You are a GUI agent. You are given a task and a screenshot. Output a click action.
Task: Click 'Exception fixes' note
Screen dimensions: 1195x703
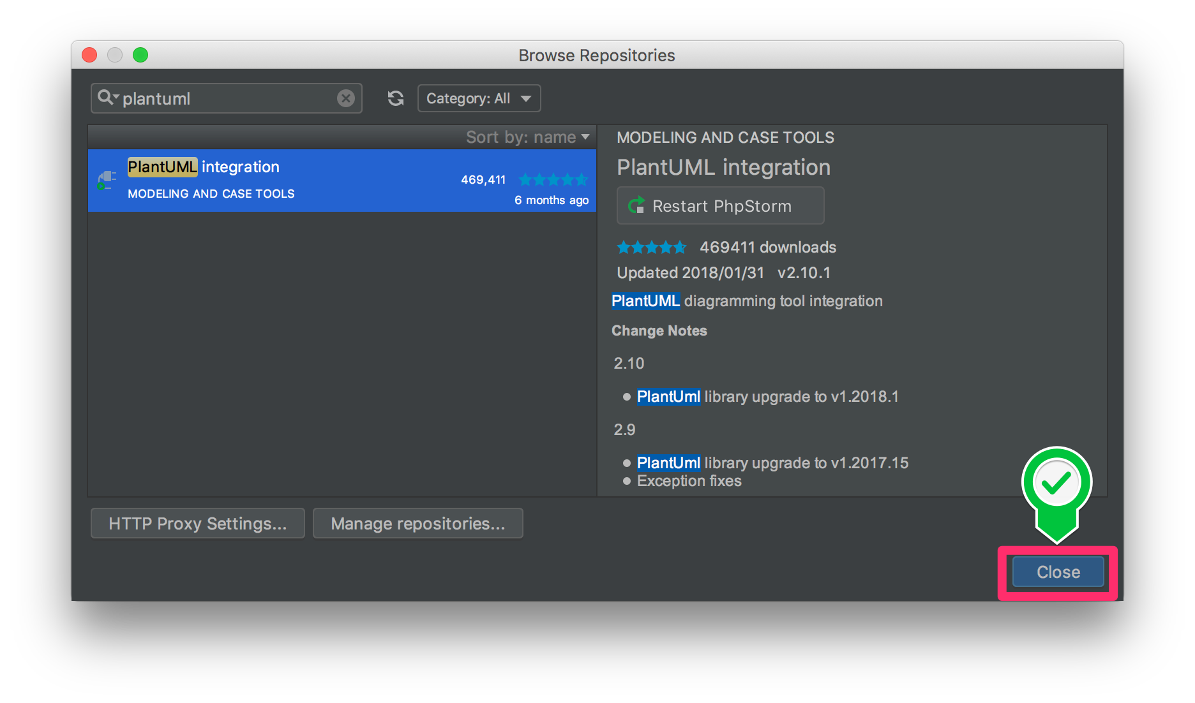689,481
